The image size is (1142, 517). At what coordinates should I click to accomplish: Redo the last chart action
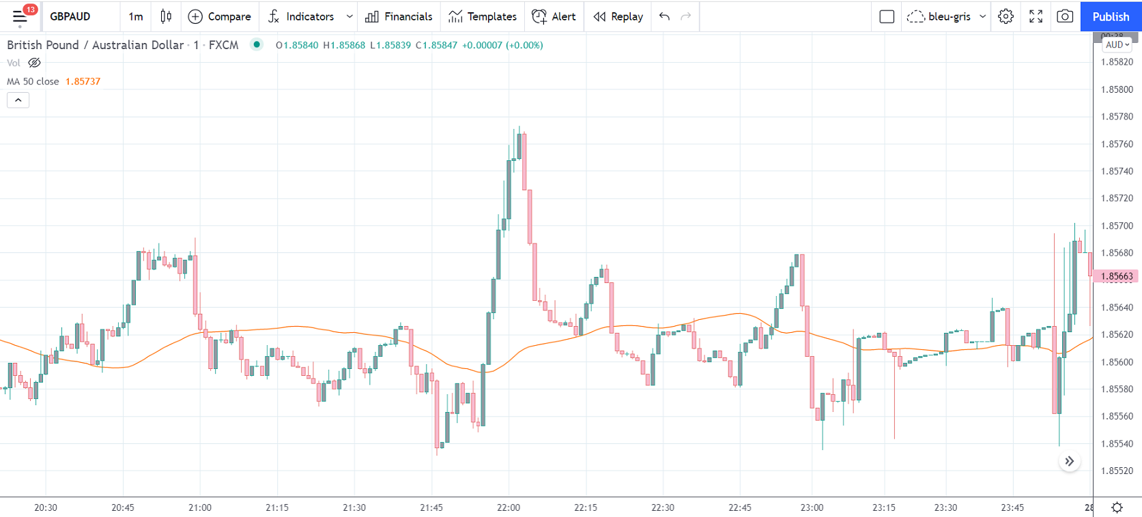pyautogui.click(x=686, y=16)
